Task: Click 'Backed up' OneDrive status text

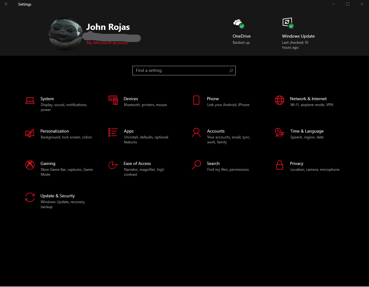Action: [241, 43]
